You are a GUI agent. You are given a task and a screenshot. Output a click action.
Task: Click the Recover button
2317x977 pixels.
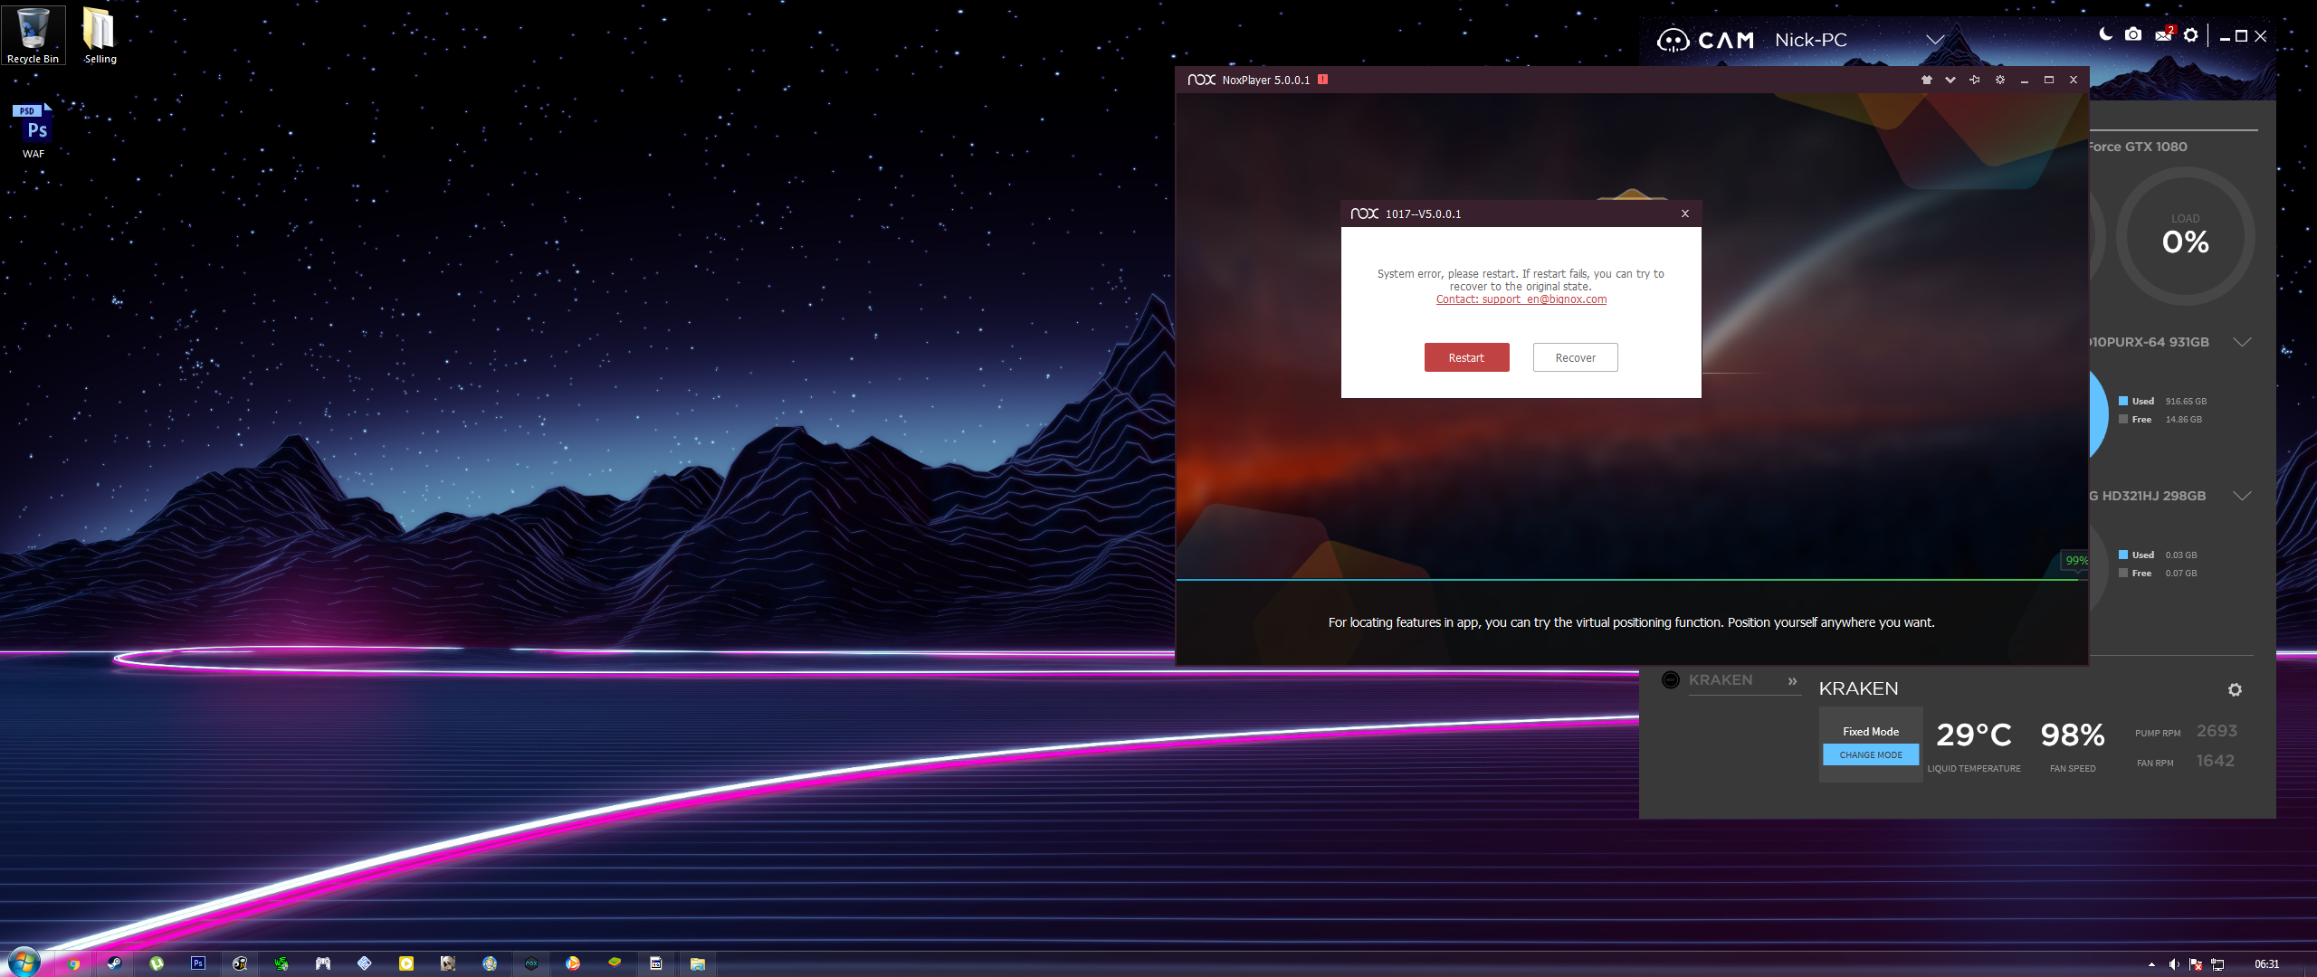pyautogui.click(x=1575, y=357)
